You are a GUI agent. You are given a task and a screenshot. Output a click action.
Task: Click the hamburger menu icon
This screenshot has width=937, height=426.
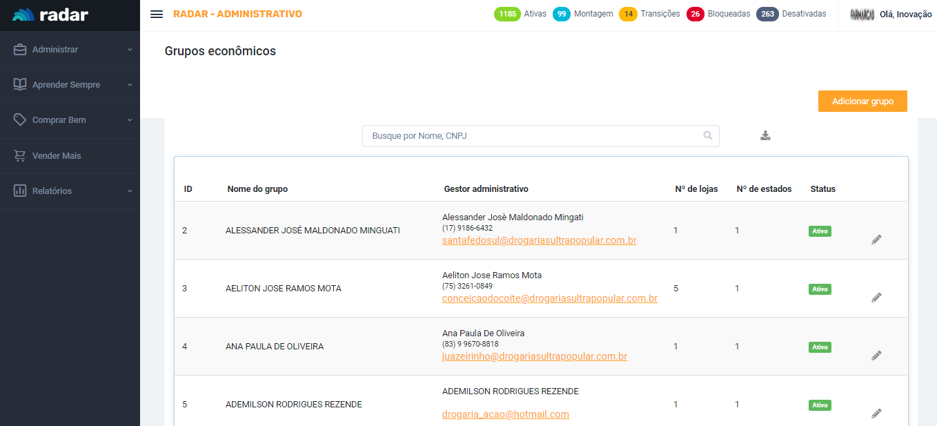(157, 14)
